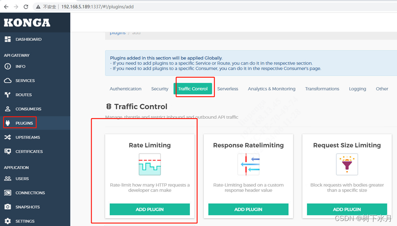397x226 pixels.
Task: Switch to the Other tab
Action: click(382, 89)
